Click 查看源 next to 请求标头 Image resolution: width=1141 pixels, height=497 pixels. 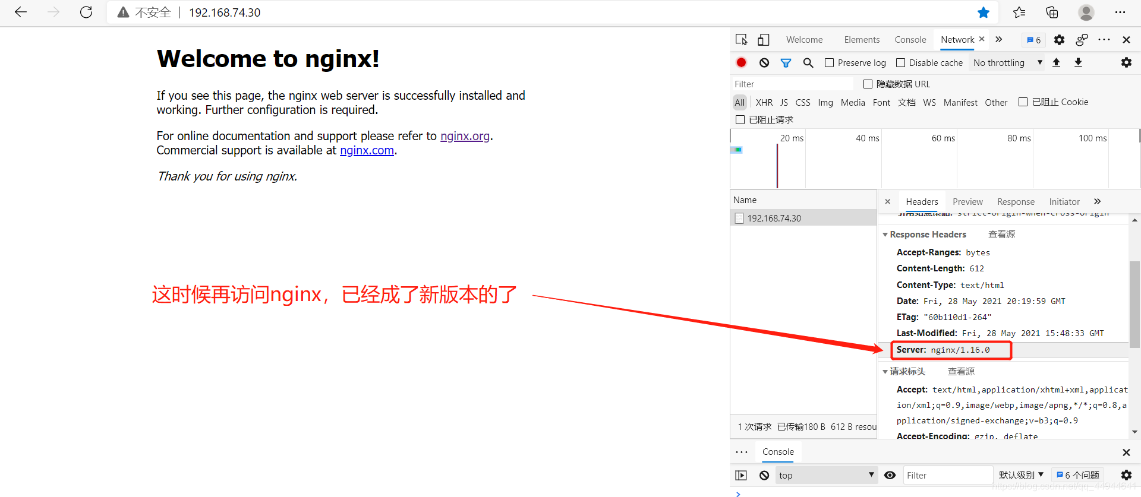[x=961, y=372]
